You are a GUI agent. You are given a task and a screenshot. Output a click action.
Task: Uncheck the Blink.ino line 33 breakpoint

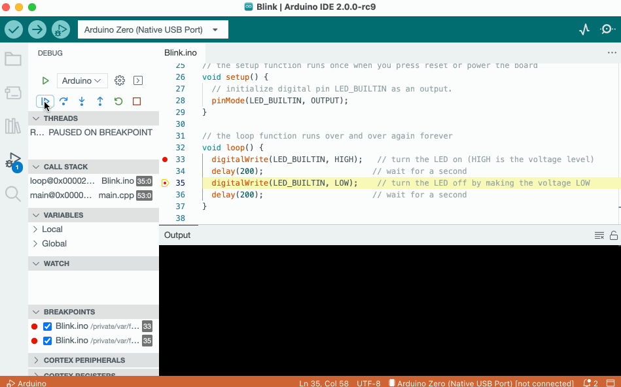pos(47,326)
